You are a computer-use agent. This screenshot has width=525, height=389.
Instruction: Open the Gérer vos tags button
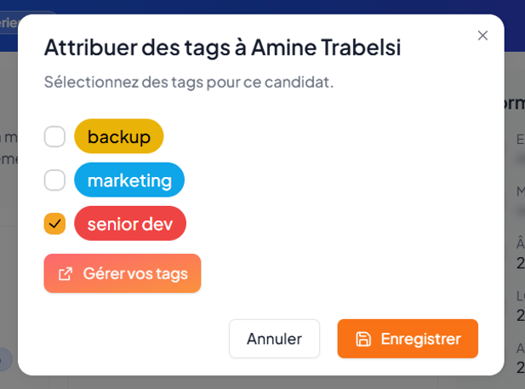click(x=123, y=273)
